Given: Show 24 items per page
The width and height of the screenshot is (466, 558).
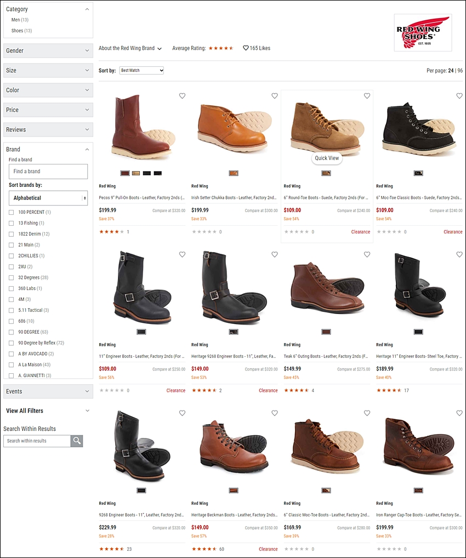Looking at the screenshot, I should (x=451, y=71).
